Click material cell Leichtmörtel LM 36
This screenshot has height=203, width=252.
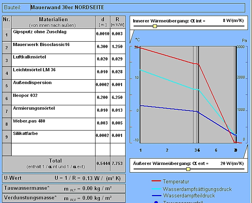point(53,73)
